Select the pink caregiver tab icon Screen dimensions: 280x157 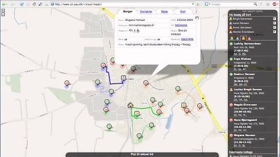(x=249, y=38)
